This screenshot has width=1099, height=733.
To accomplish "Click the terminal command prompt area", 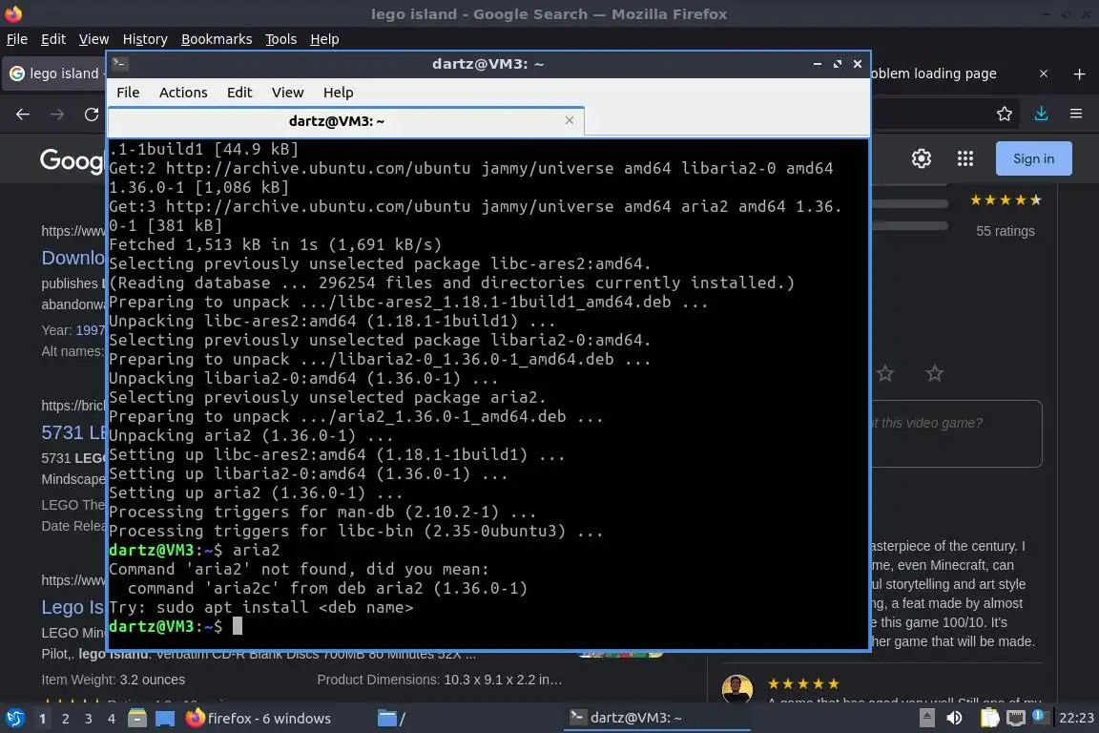I will (237, 626).
